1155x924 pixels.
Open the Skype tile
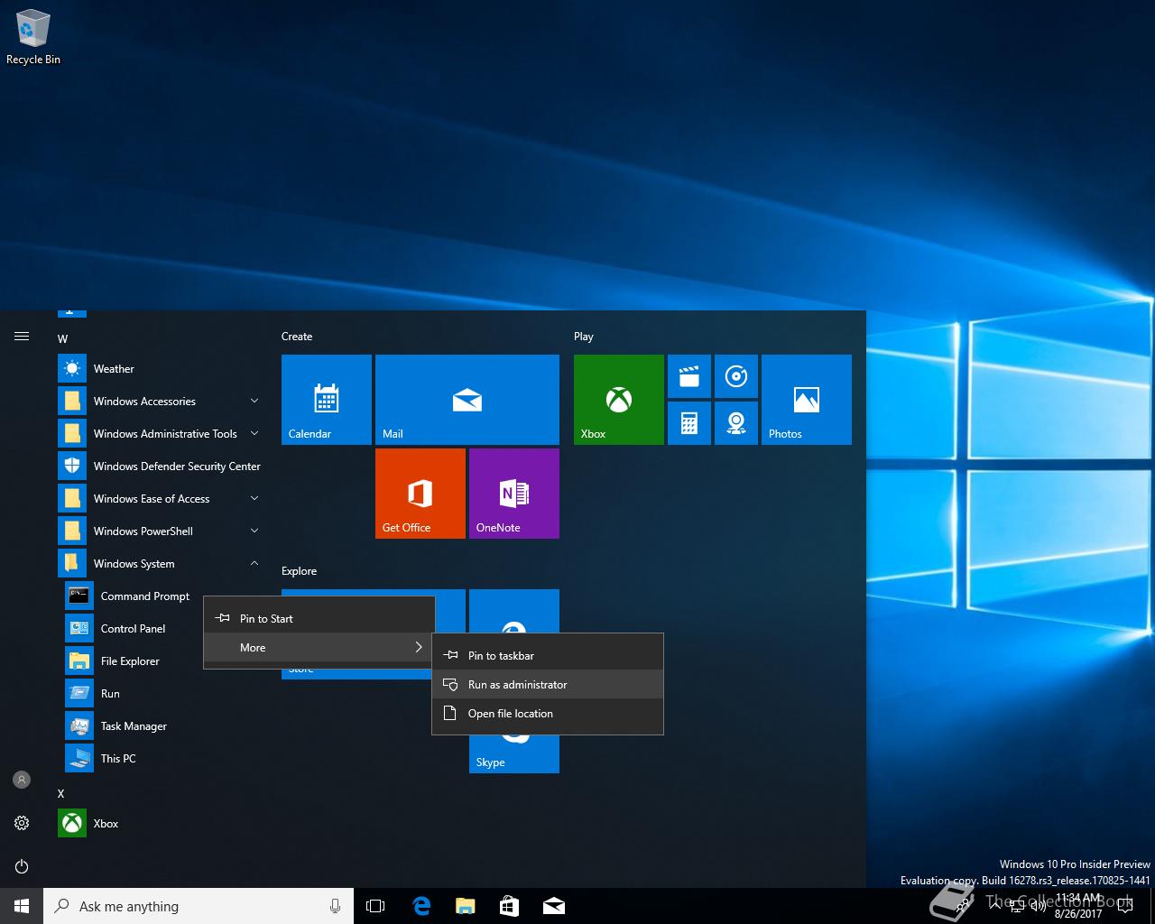coord(514,754)
